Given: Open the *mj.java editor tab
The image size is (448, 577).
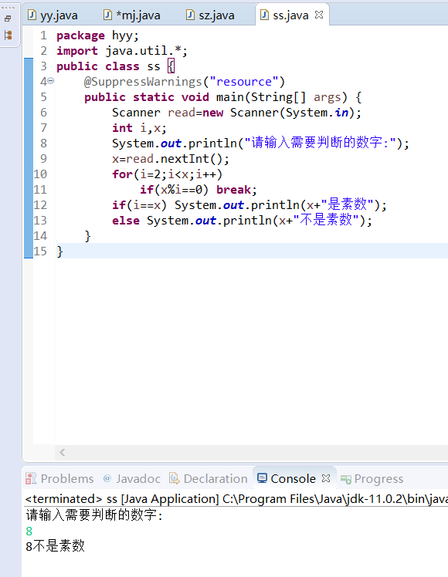Looking at the screenshot, I should tap(132, 15).
